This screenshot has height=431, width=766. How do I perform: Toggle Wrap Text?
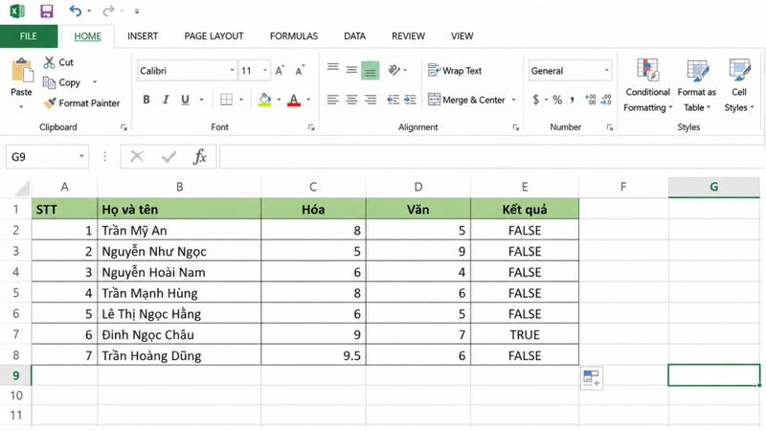455,71
